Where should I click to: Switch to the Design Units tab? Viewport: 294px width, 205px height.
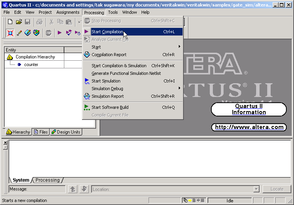(66, 132)
